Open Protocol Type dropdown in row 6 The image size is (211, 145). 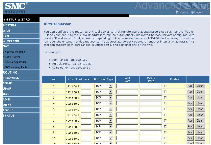[x=104, y=115]
